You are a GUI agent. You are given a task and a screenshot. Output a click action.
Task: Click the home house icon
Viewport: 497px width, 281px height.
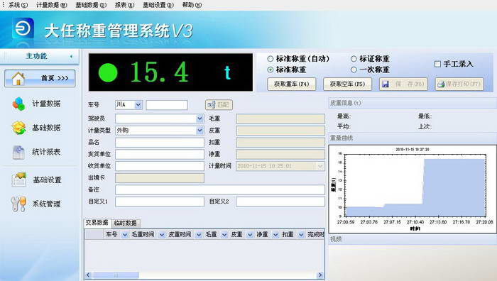click(18, 78)
